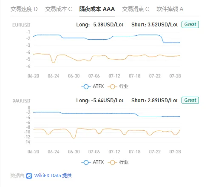Screen dimensions: 210x187
Task: Click the WikiFX logo icon
Action: coord(29,176)
